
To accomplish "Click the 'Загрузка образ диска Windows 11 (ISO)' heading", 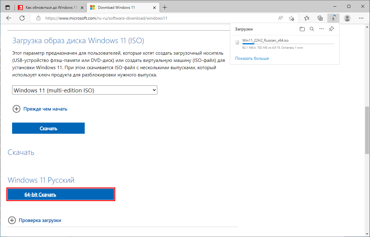I will 78,40.
